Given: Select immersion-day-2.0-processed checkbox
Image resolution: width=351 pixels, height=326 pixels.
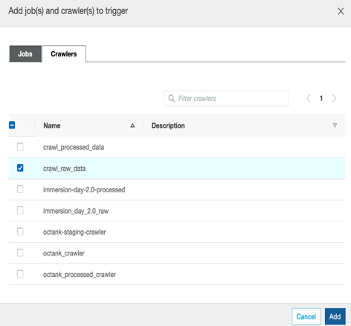Looking at the screenshot, I should pyautogui.click(x=20, y=189).
